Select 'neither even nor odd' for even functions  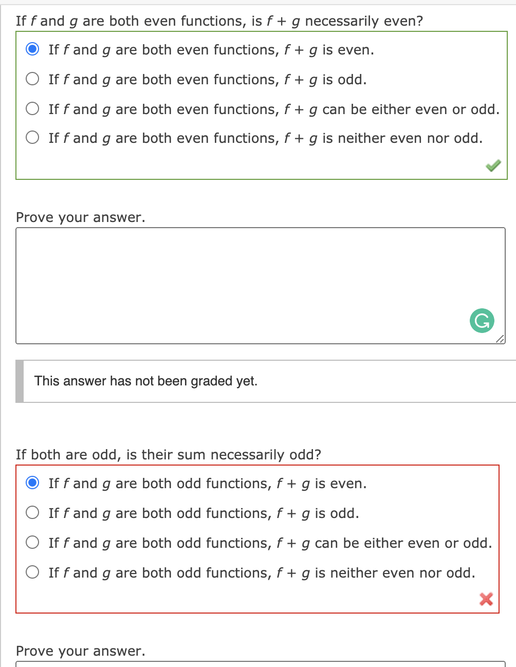point(32,138)
